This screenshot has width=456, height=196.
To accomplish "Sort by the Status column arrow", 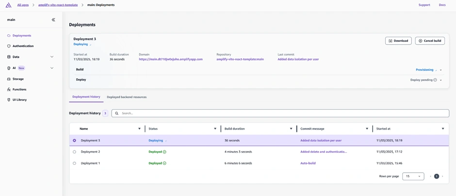I will pos(215,129).
